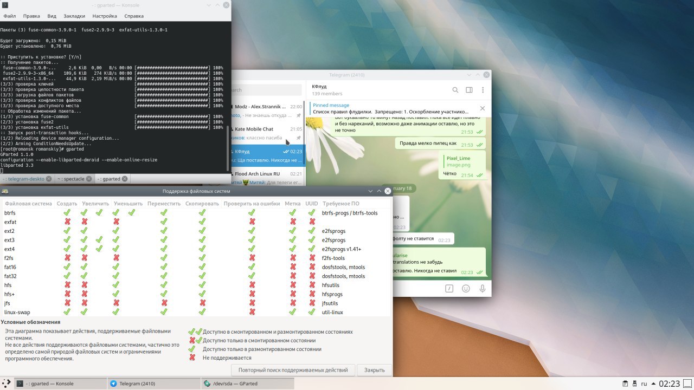The width and height of the screenshot is (694, 390).
Task: Switch to /dev/sda GParted taskbar entry
Action: click(x=247, y=383)
